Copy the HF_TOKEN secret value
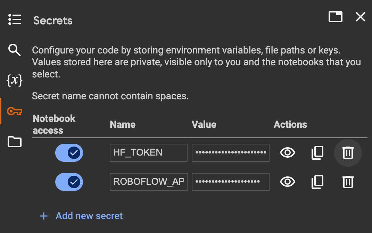 pyautogui.click(x=317, y=153)
